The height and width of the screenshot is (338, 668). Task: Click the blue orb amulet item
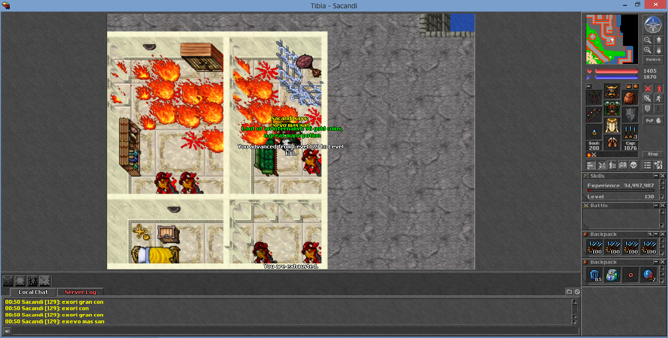pyautogui.click(x=648, y=275)
